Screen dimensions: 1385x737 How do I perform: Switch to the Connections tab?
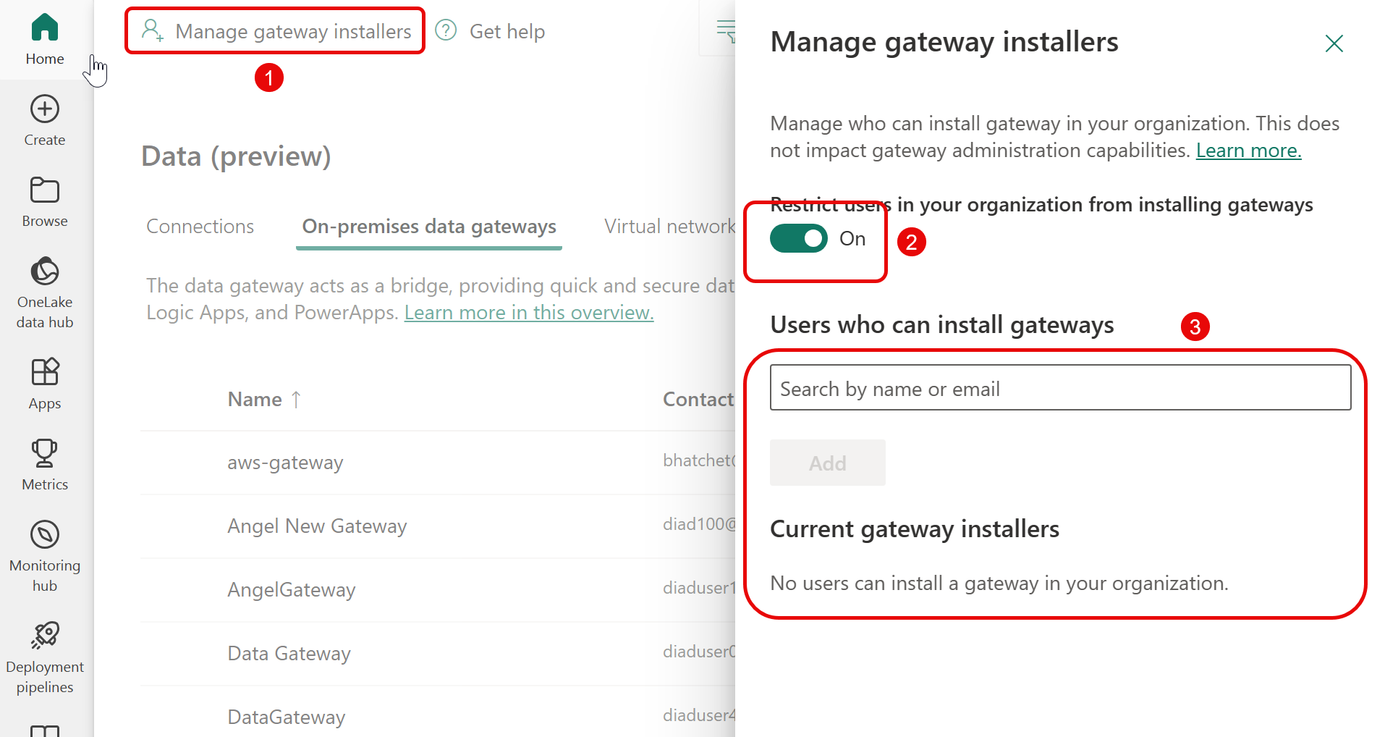pyautogui.click(x=200, y=227)
